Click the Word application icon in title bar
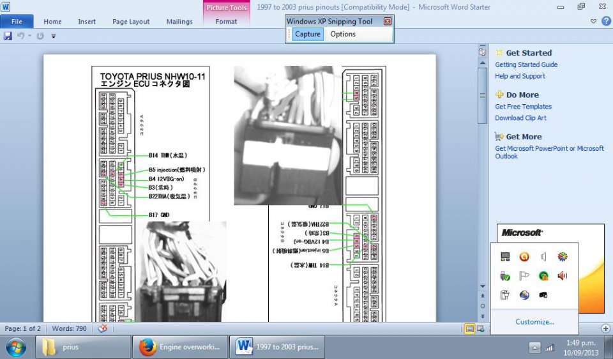 point(6,6)
